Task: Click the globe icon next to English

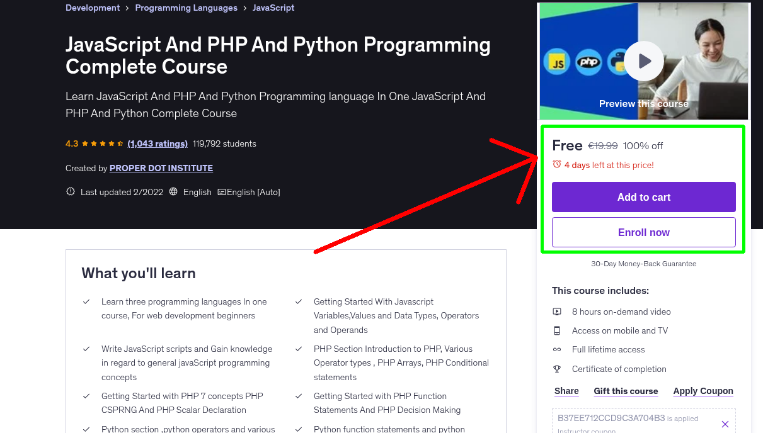Action: (x=173, y=192)
